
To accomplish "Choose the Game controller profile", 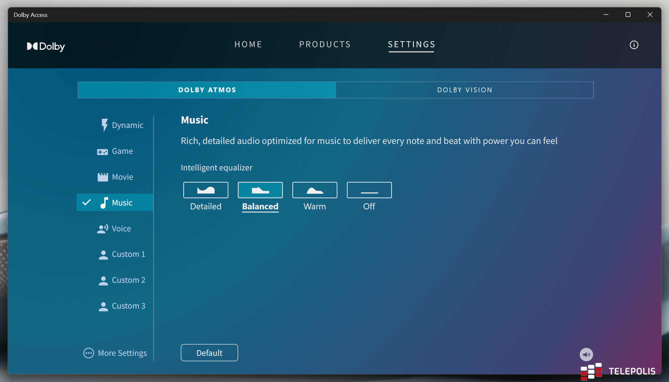I will click(115, 151).
